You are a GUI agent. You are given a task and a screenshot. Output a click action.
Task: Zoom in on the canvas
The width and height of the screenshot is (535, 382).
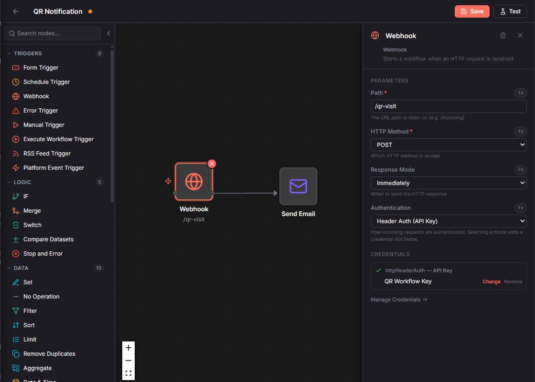tap(128, 348)
